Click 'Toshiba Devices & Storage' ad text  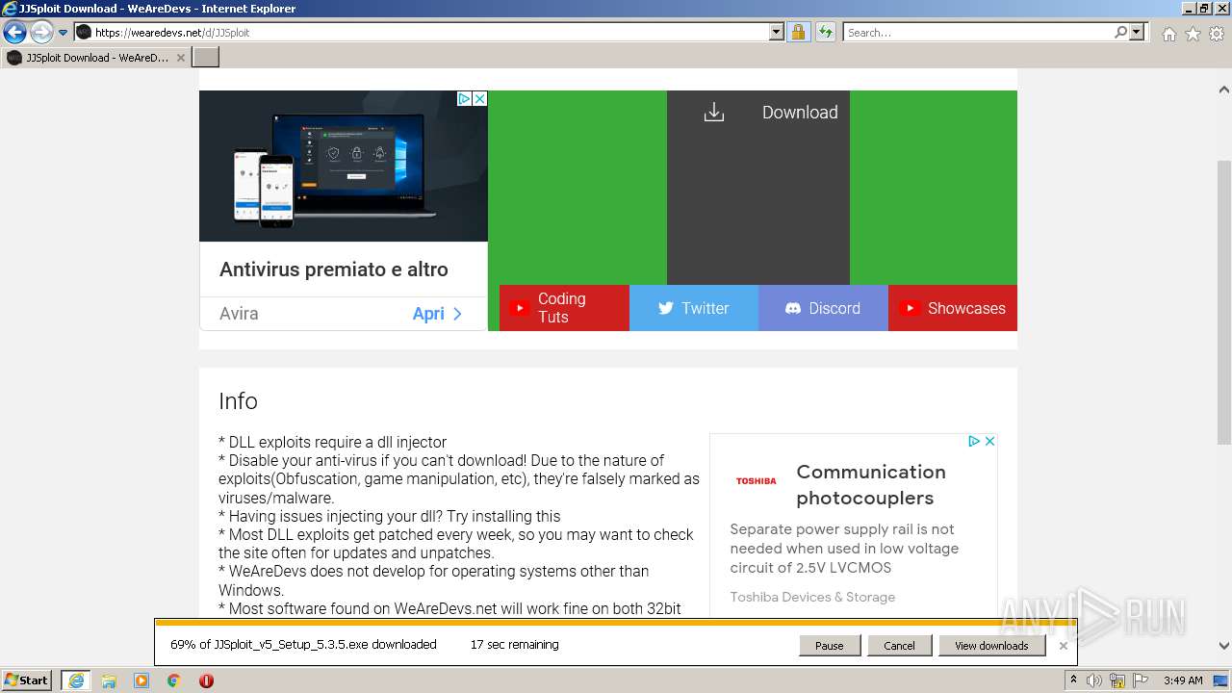(x=812, y=598)
